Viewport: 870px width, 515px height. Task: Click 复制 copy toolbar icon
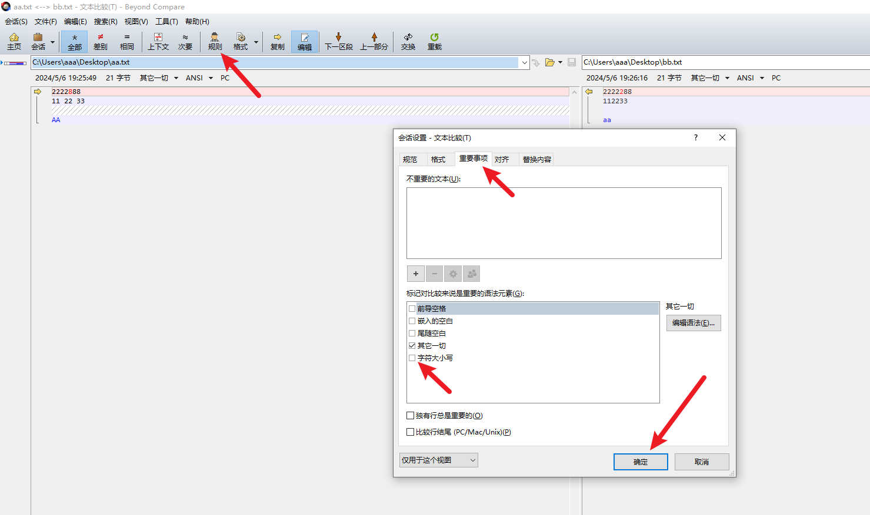[x=278, y=42]
